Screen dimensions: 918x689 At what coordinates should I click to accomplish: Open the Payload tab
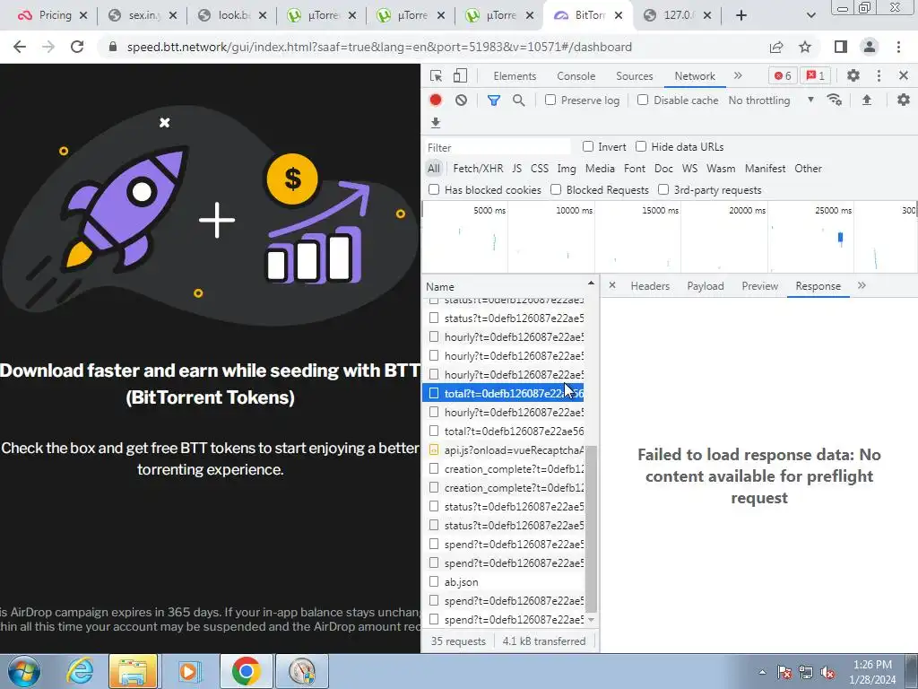[706, 286]
